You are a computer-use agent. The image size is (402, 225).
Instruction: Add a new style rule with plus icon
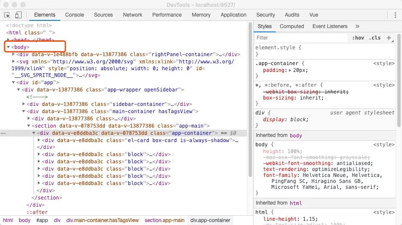(x=389, y=38)
